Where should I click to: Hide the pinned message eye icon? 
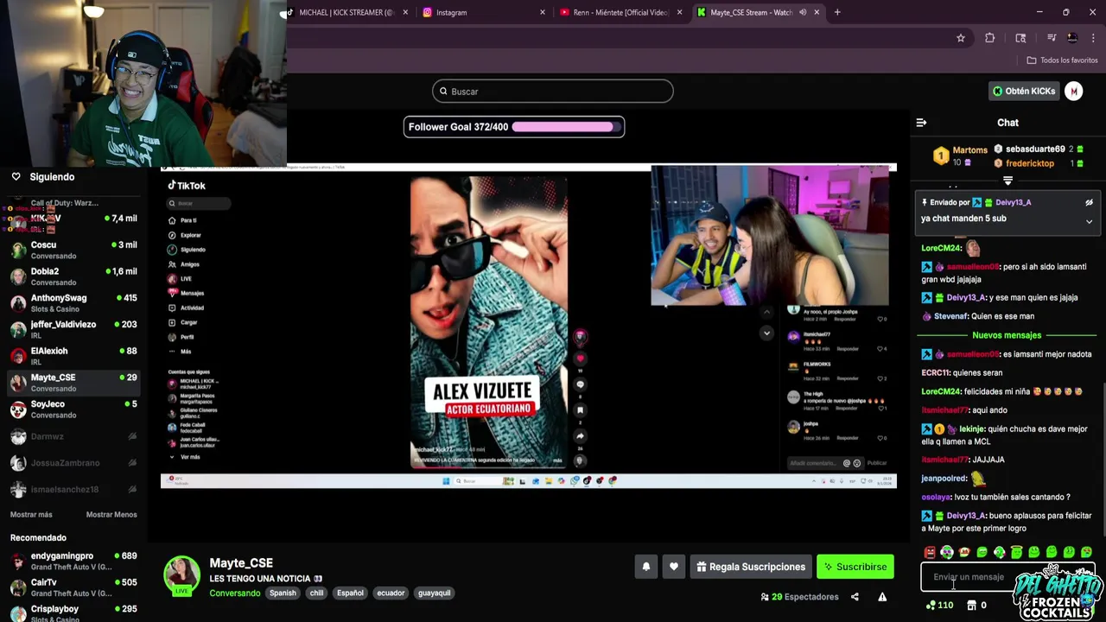1089,202
